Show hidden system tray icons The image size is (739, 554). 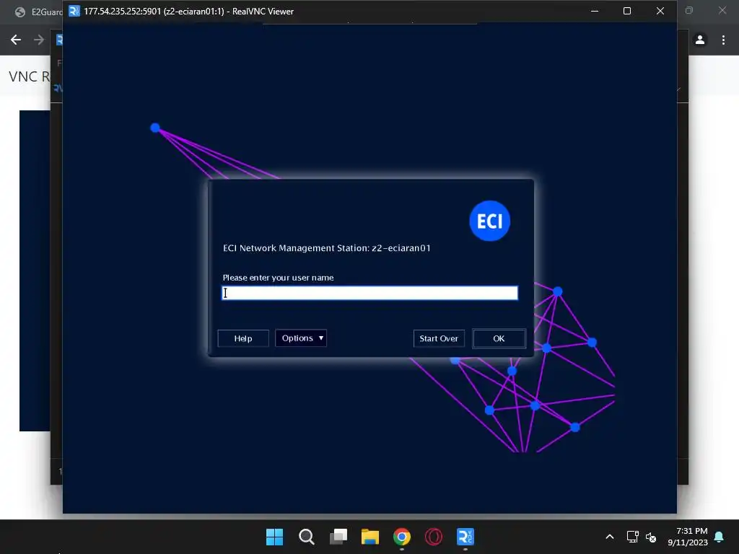click(x=609, y=537)
